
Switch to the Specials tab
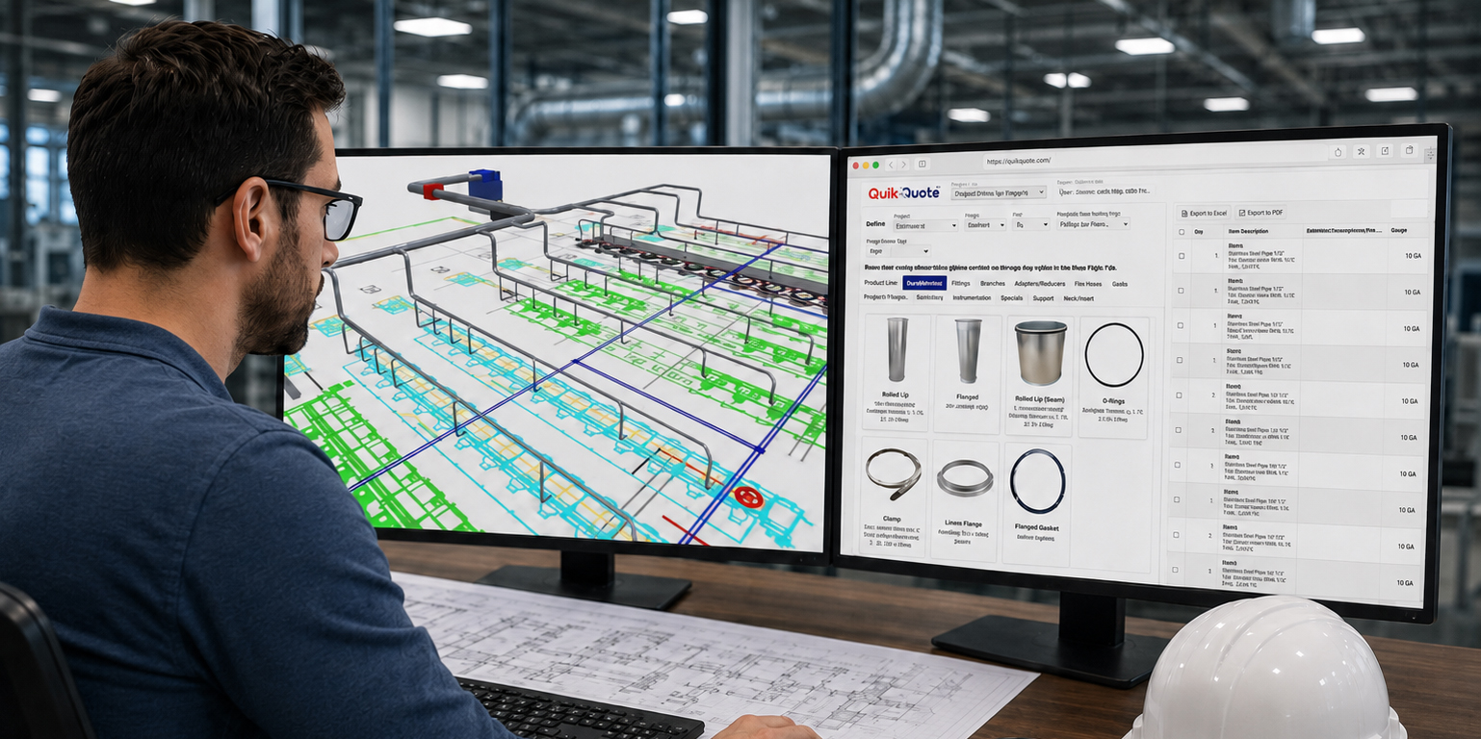pyautogui.click(x=1012, y=298)
